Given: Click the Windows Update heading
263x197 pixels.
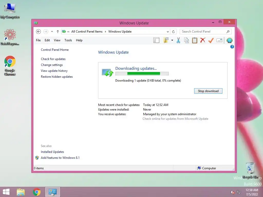Looking at the screenshot, I should coord(113,52).
